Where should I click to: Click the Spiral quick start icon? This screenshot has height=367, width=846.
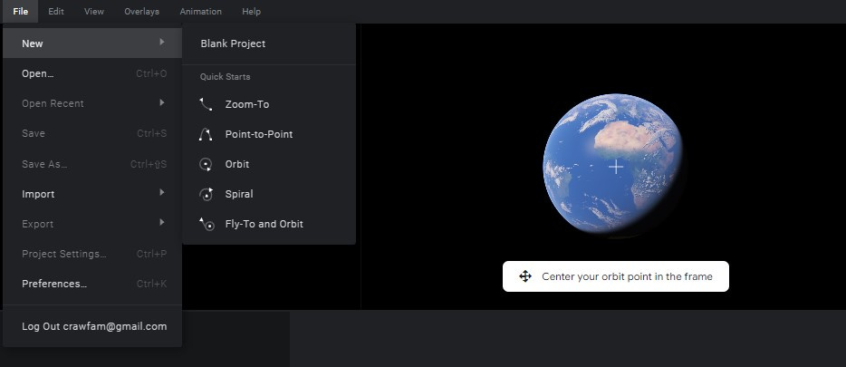click(x=206, y=194)
